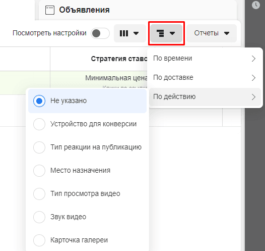Click the Минимальная цена cell
The image size is (265, 251).
pos(116,78)
